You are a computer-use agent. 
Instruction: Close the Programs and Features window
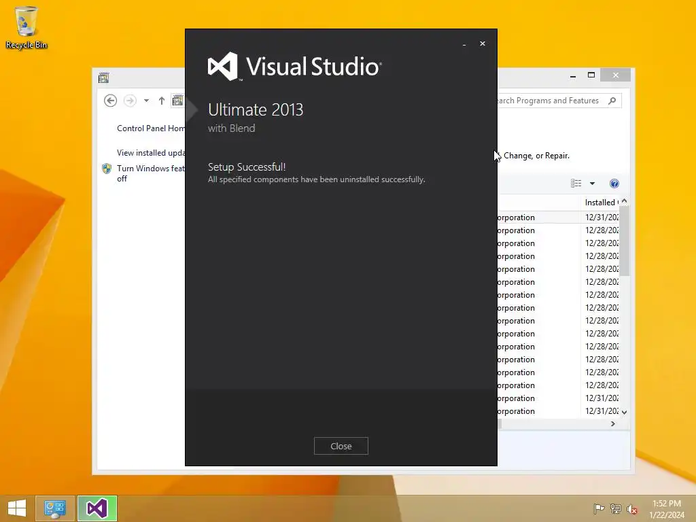point(616,75)
